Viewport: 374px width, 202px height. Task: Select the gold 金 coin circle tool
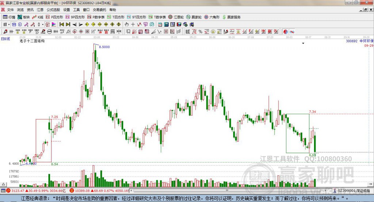(213, 32)
